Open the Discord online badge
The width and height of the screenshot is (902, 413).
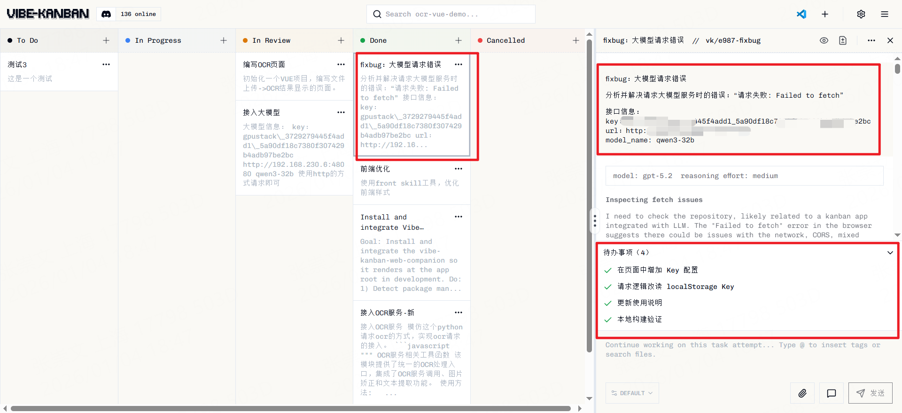click(129, 14)
